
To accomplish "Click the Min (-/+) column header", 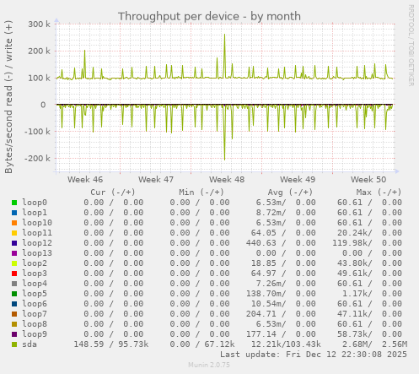I will click(201, 192).
